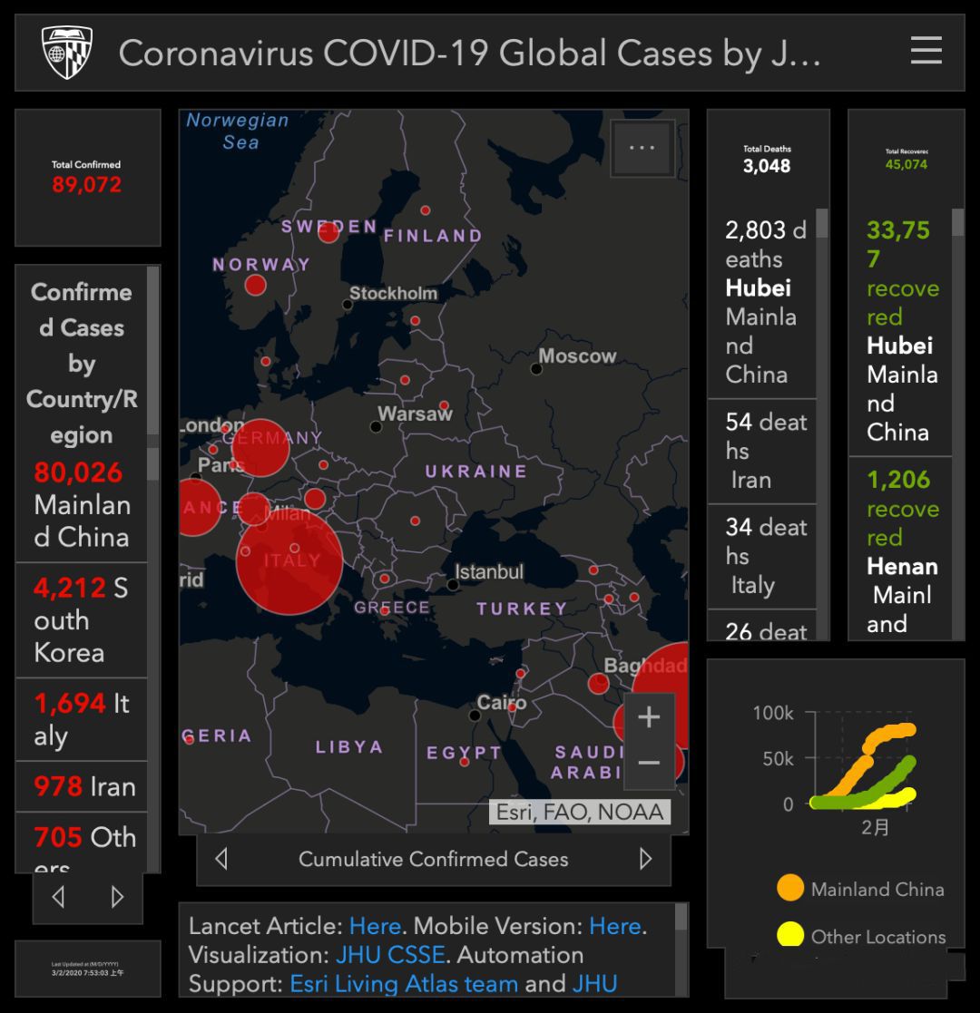Viewport: 980px width, 1013px height.
Task: Select Iran row with 978 cases
Action: point(82,787)
